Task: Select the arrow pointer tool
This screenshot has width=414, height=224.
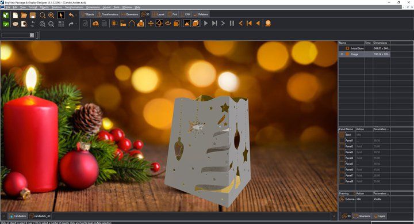Action: tap(61, 16)
